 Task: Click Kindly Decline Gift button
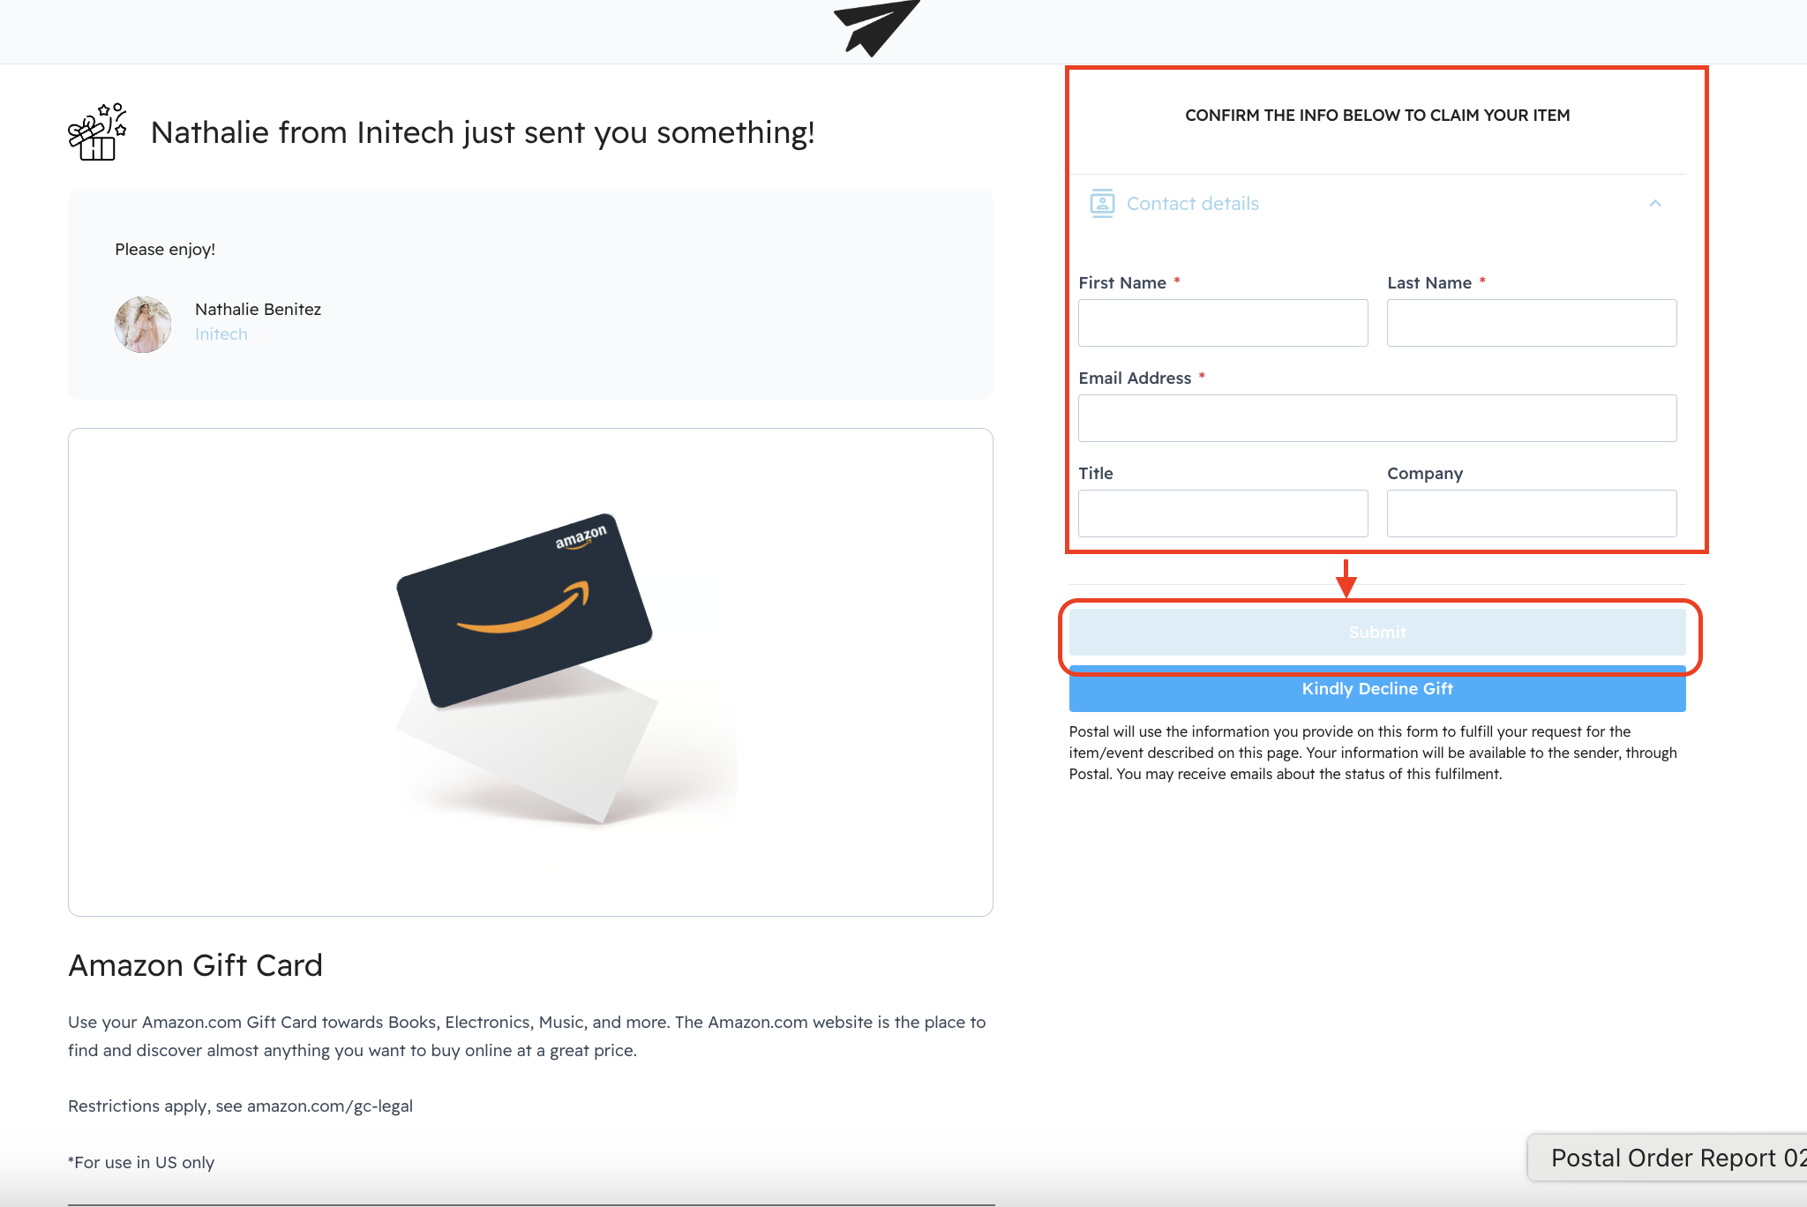pos(1377,689)
